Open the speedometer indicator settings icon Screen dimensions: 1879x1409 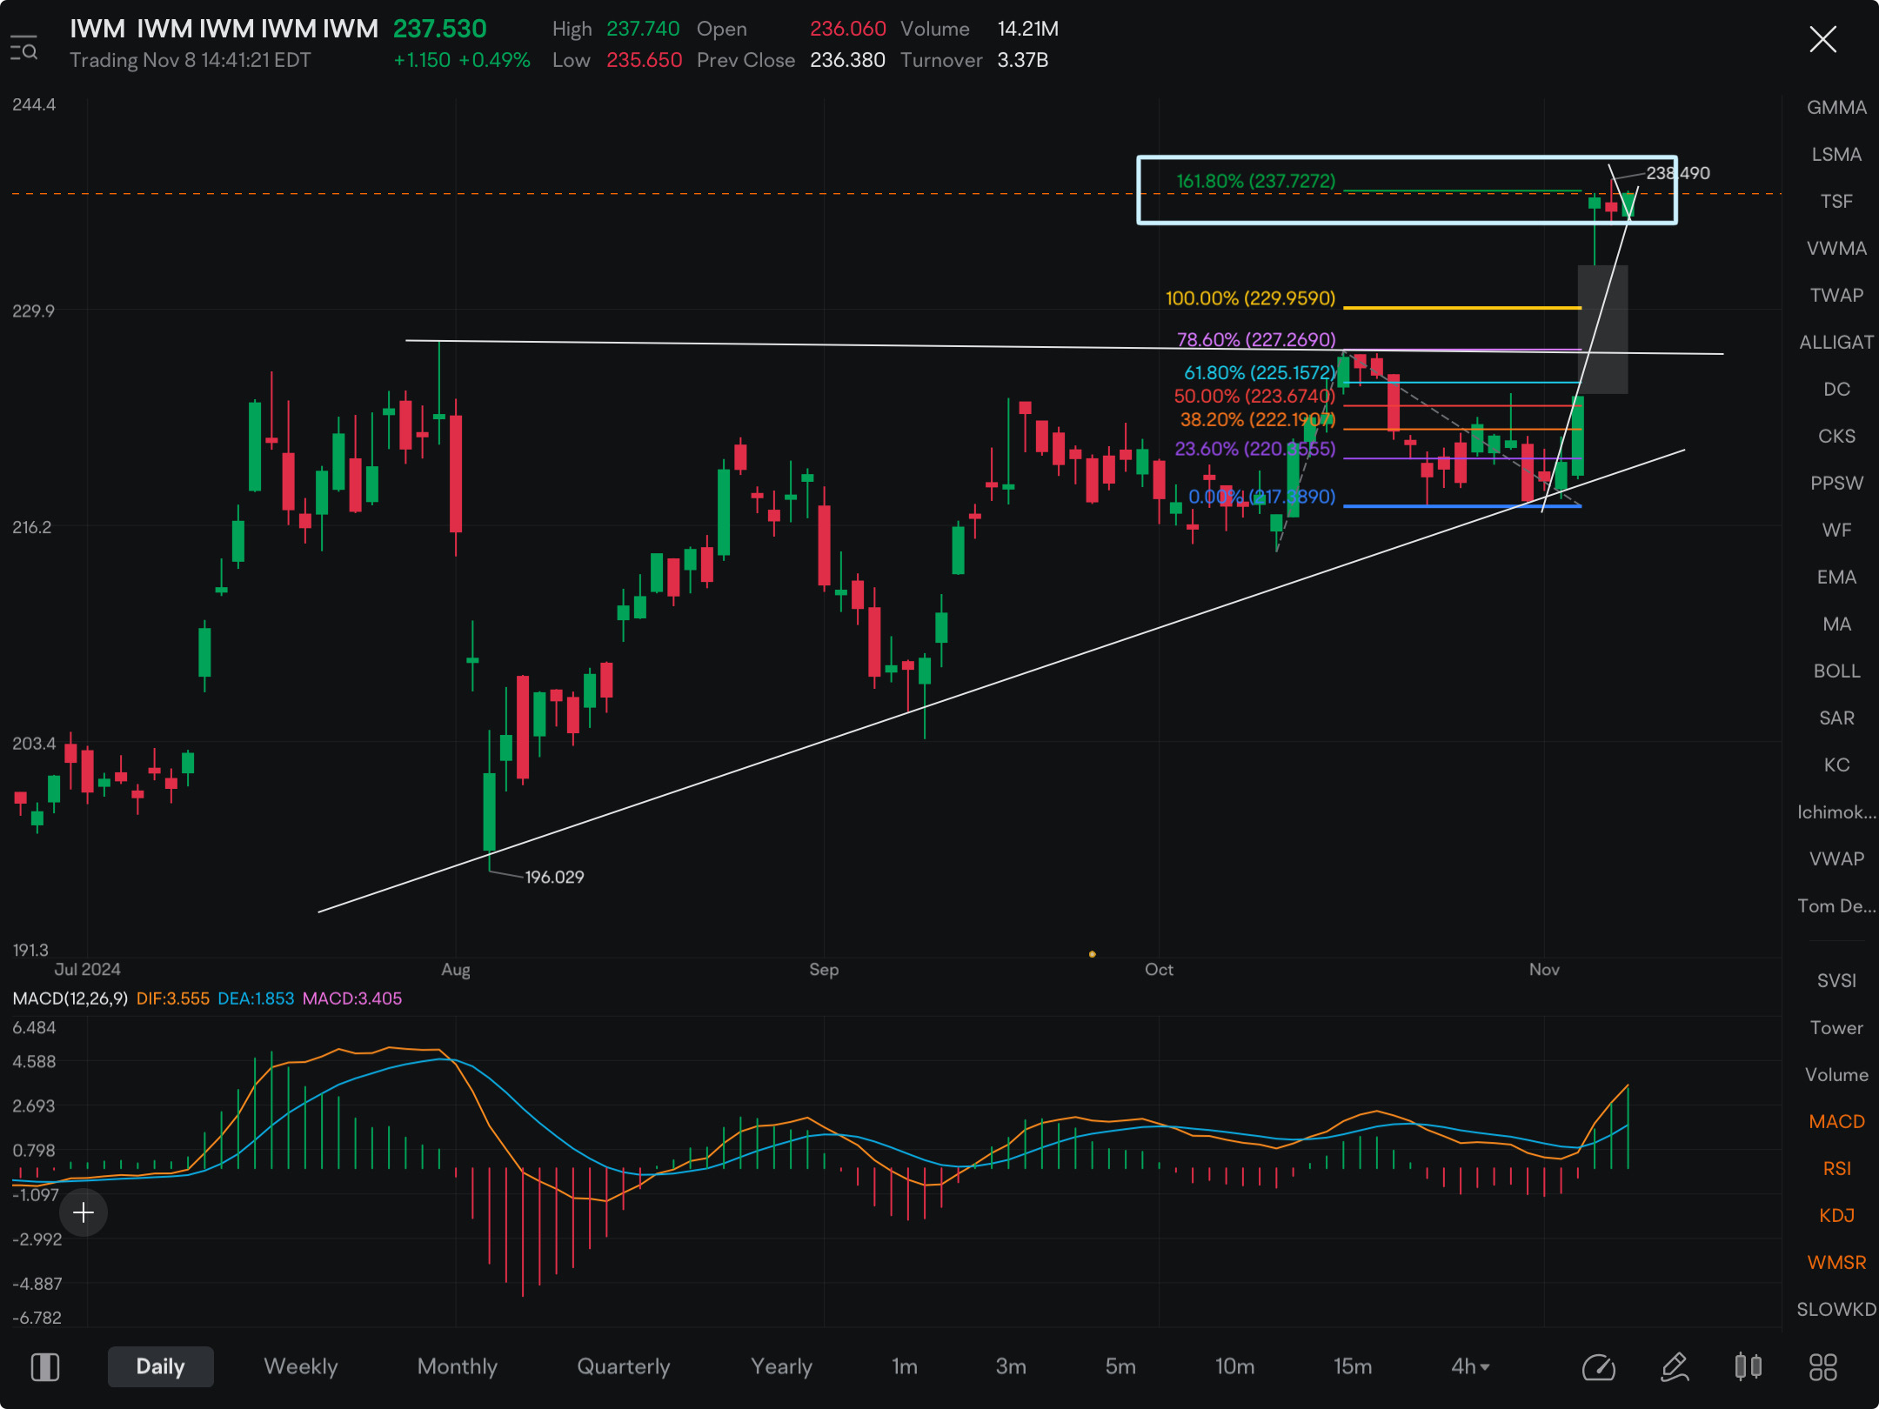pos(1598,1367)
